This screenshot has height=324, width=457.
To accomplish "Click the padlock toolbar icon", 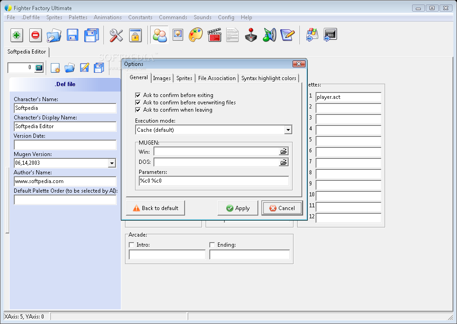I will (x=135, y=35).
